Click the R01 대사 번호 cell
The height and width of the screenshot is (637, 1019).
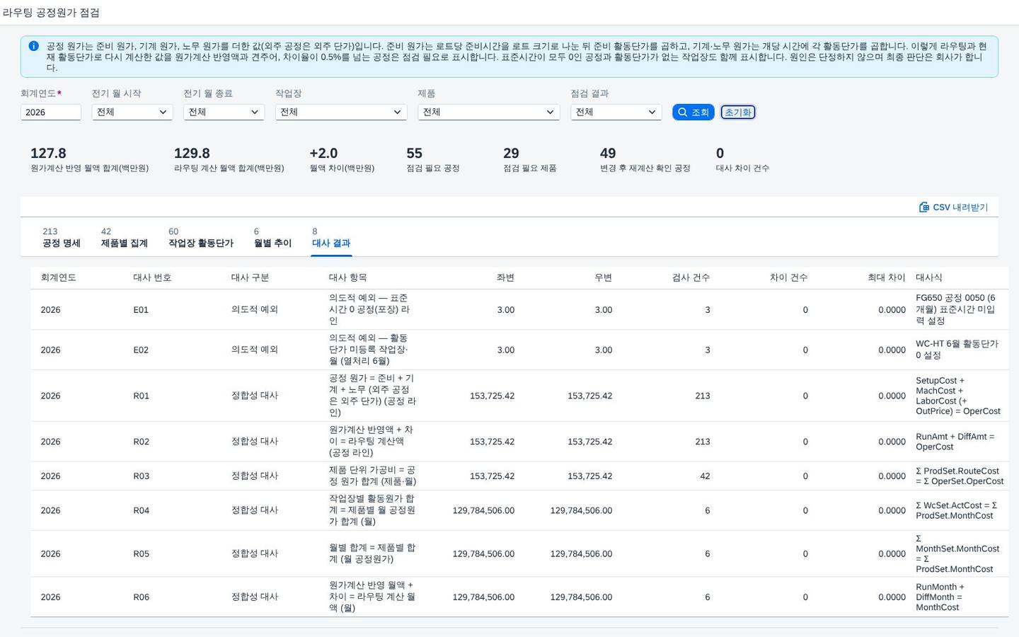[141, 396]
